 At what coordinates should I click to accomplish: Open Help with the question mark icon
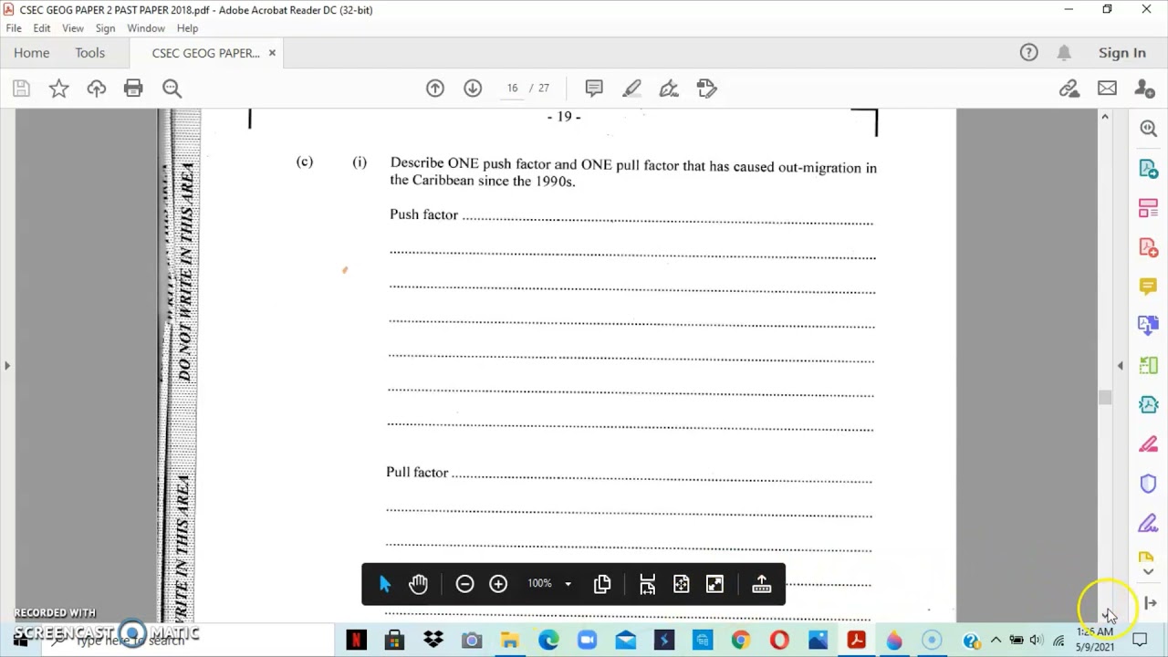tap(1028, 53)
